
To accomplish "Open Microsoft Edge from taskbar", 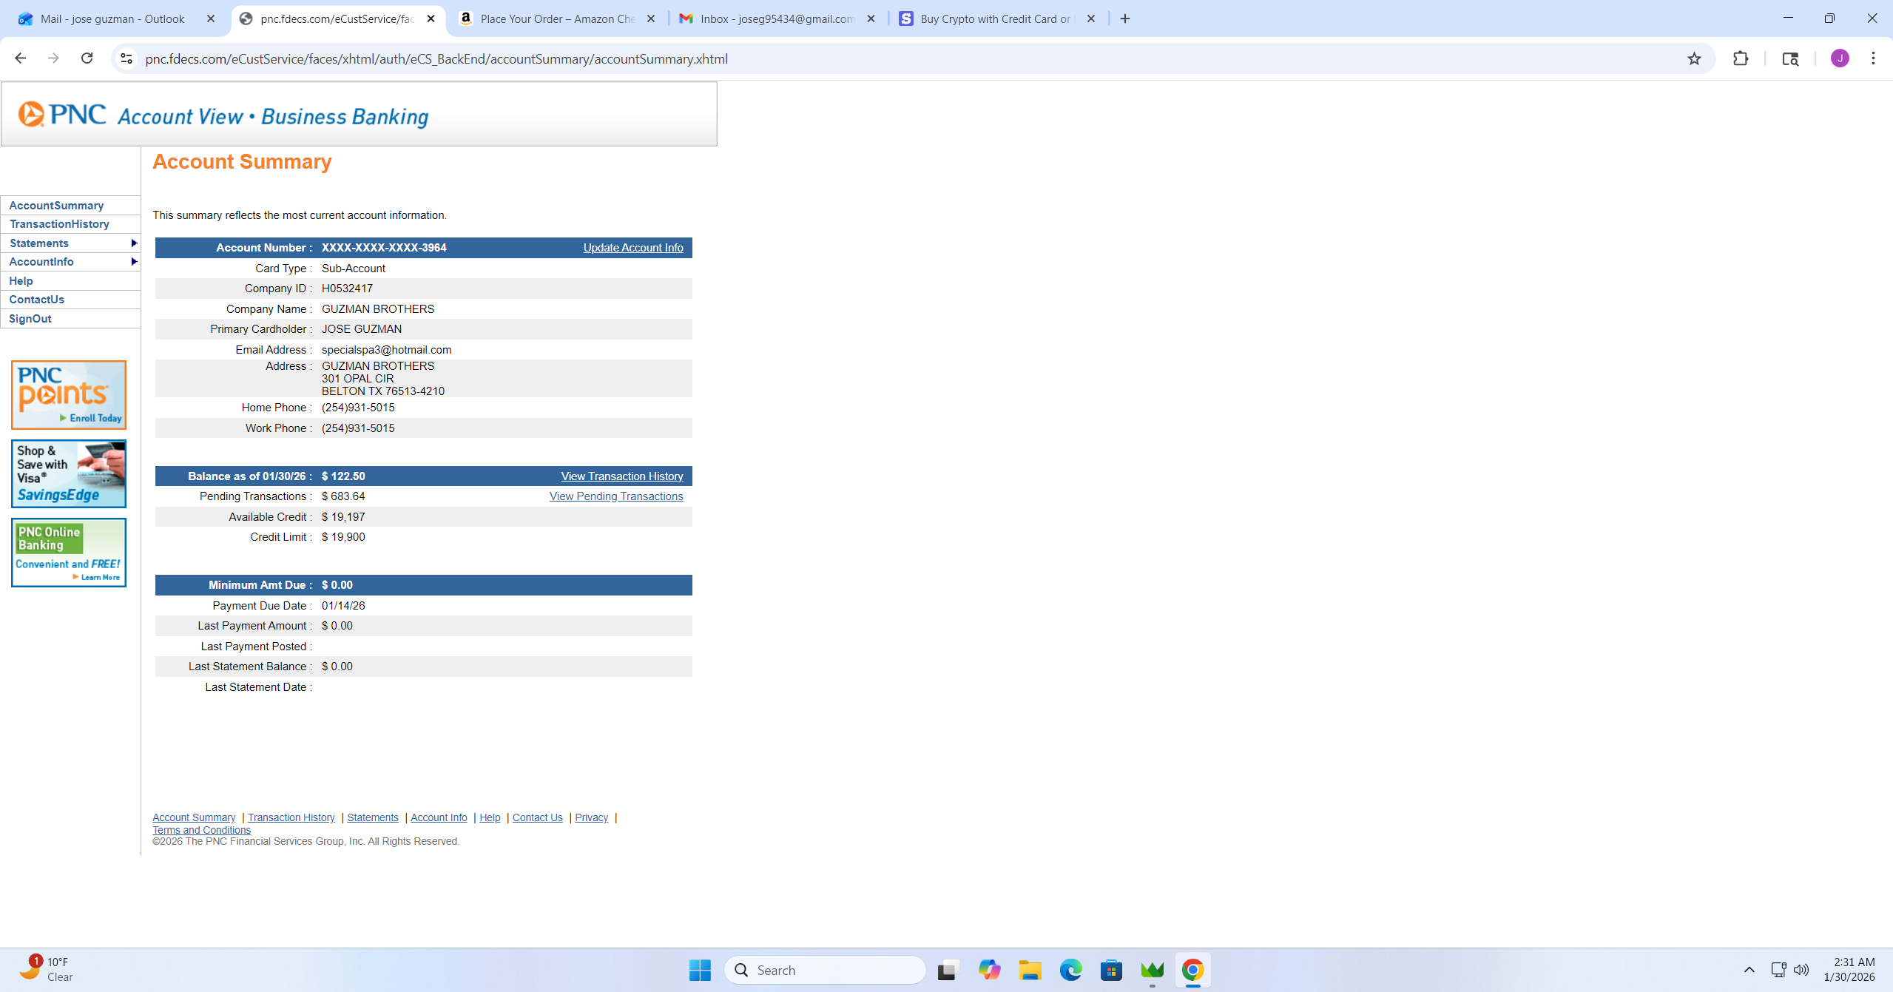I will click(x=1070, y=970).
